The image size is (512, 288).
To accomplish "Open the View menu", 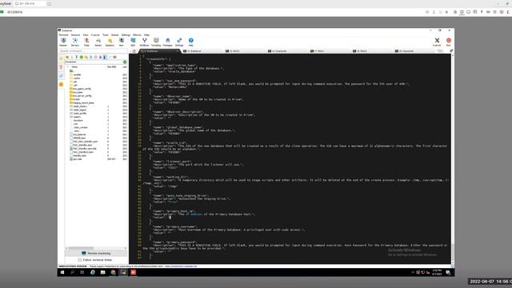I will 86,35.
